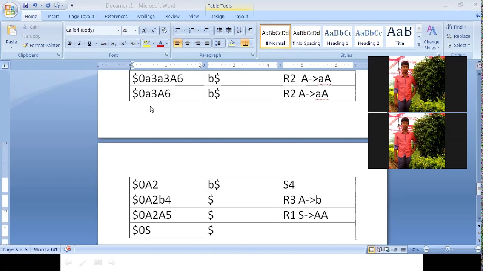Click the Words: 141 status indicator

(46, 250)
